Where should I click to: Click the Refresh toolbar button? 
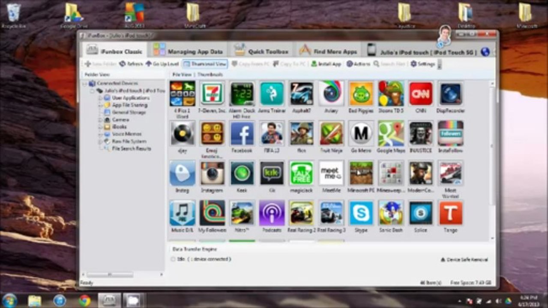click(131, 64)
